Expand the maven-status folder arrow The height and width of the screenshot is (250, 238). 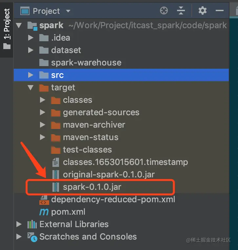coord(43,137)
